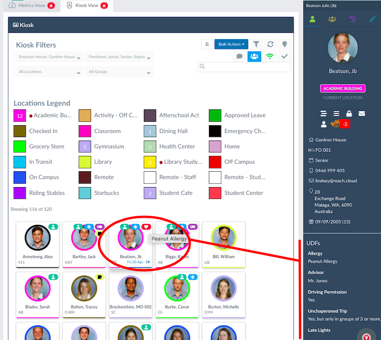Open Bartley, Jack student card photo
This screenshot has width=381, height=340.
coord(84,238)
